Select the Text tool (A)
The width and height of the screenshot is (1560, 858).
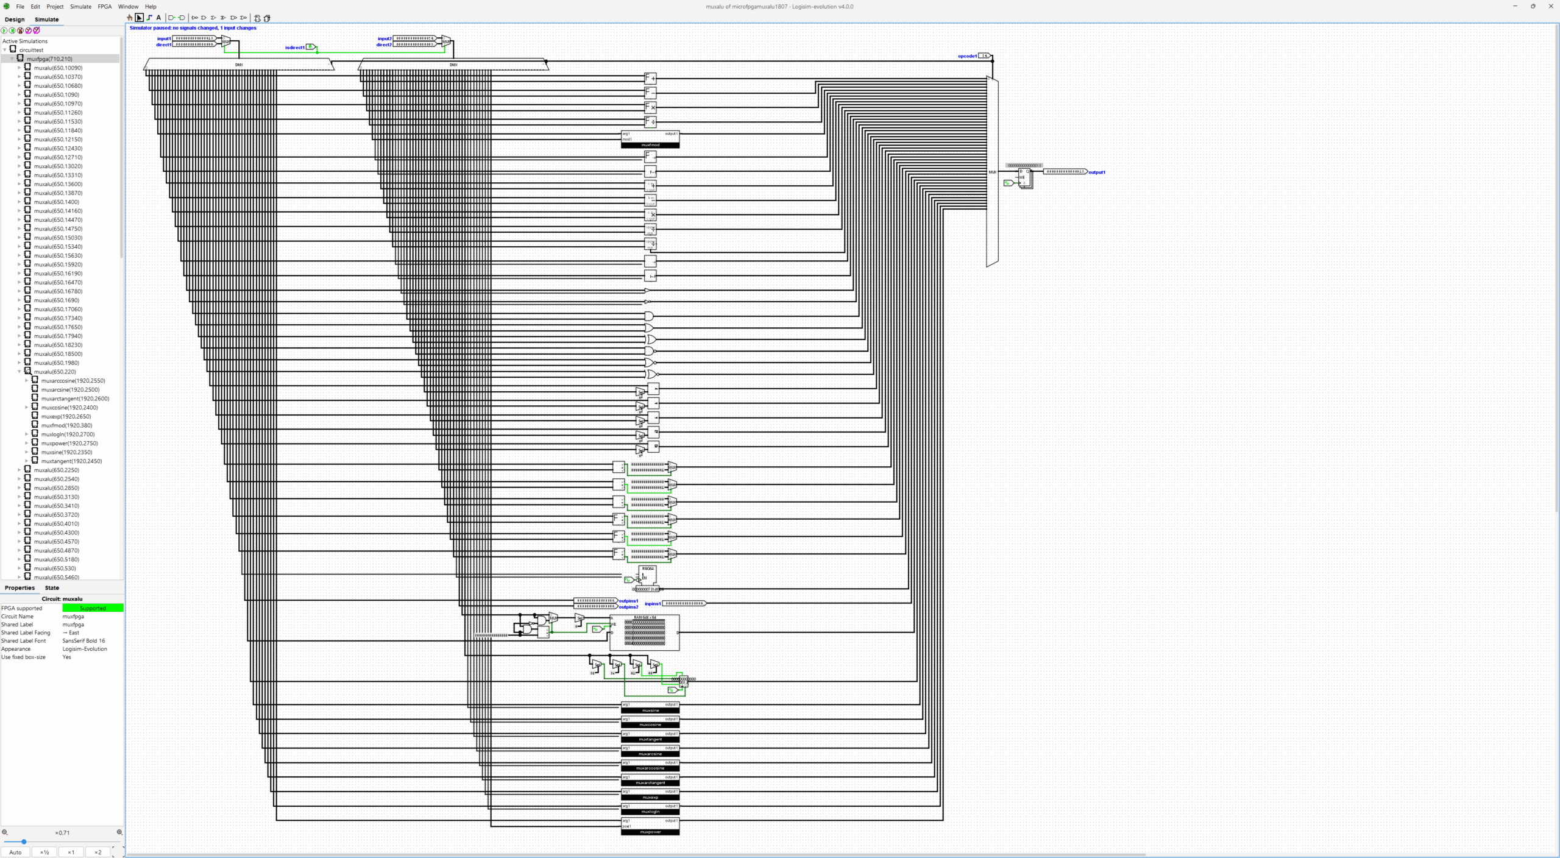tap(158, 18)
